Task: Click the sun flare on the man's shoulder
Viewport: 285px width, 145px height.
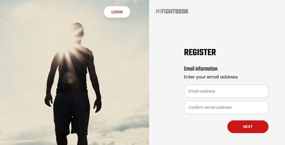Action: pos(63,53)
